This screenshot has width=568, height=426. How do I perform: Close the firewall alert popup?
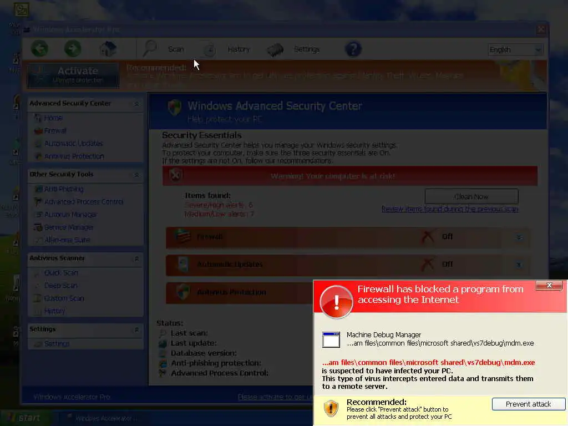(549, 286)
